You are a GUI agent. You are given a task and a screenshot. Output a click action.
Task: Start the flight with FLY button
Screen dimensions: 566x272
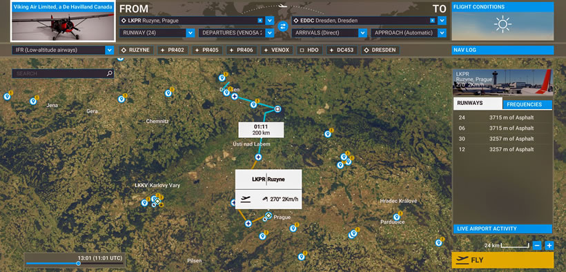click(502, 260)
